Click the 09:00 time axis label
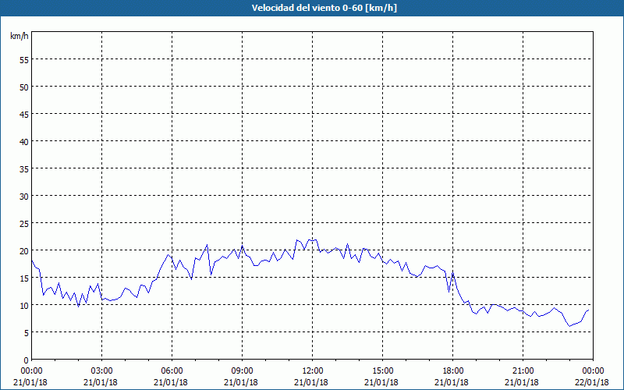Image resolution: width=624 pixels, height=390 pixels. [x=242, y=371]
